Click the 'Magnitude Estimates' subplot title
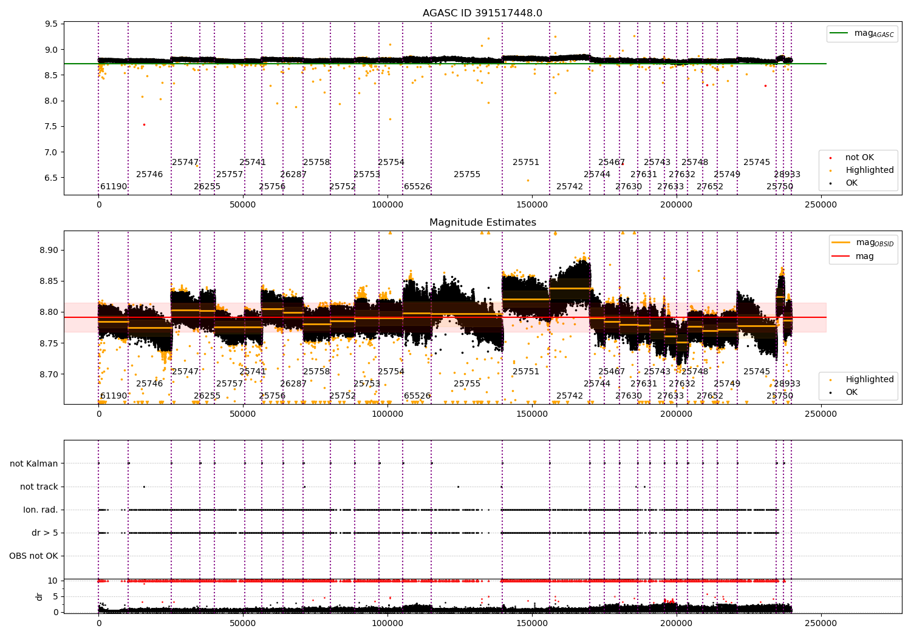This screenshot has width=911, height=637. [482, 223]
